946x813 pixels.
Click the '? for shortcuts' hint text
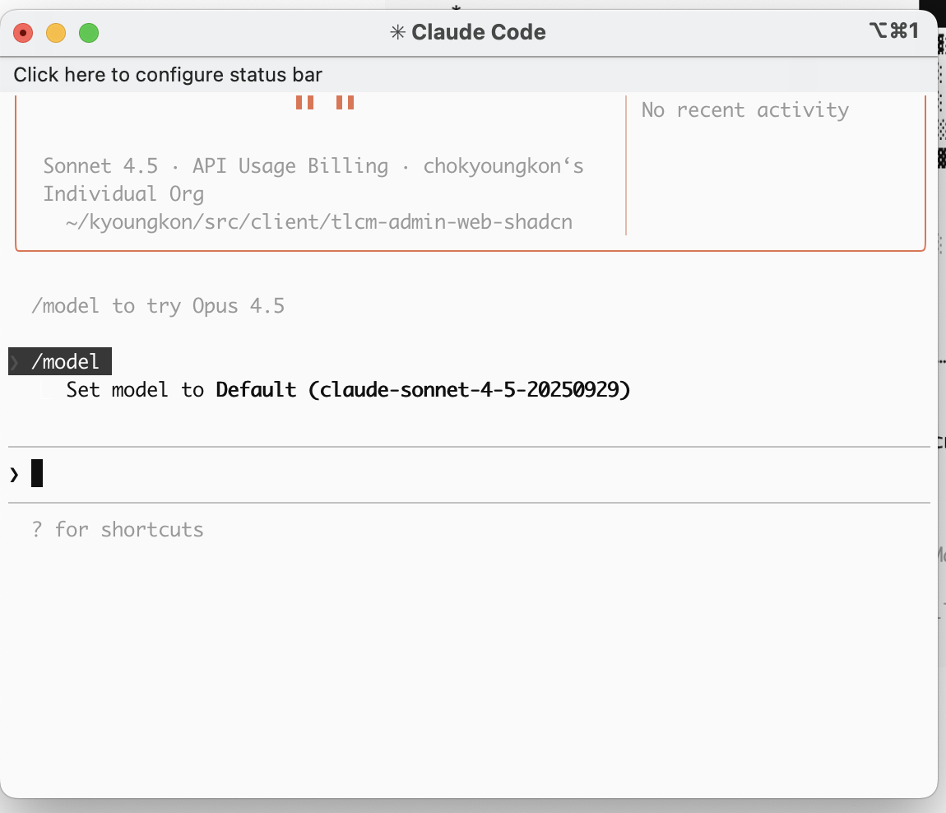[118, 529]
